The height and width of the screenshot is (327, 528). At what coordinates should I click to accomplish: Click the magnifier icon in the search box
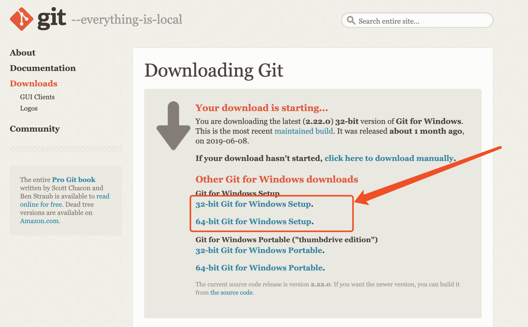pyautogui.click(x=351, y=20)
